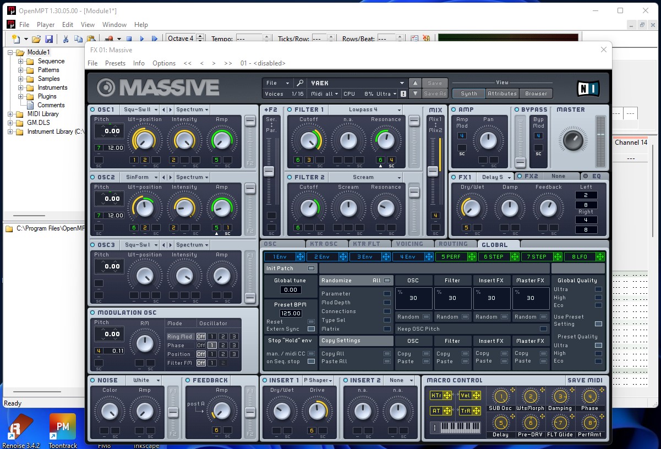Click the preset search magnifier icon
The width and height of the screenshot is (661, 449).
(299, 83)
